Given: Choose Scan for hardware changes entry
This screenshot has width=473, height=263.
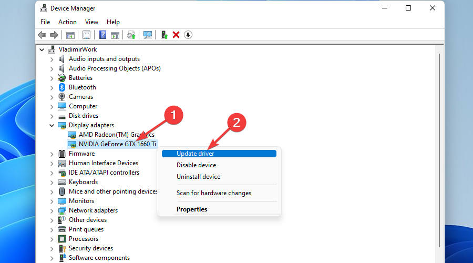Looking at the screenshot, I should pos(219,193).
